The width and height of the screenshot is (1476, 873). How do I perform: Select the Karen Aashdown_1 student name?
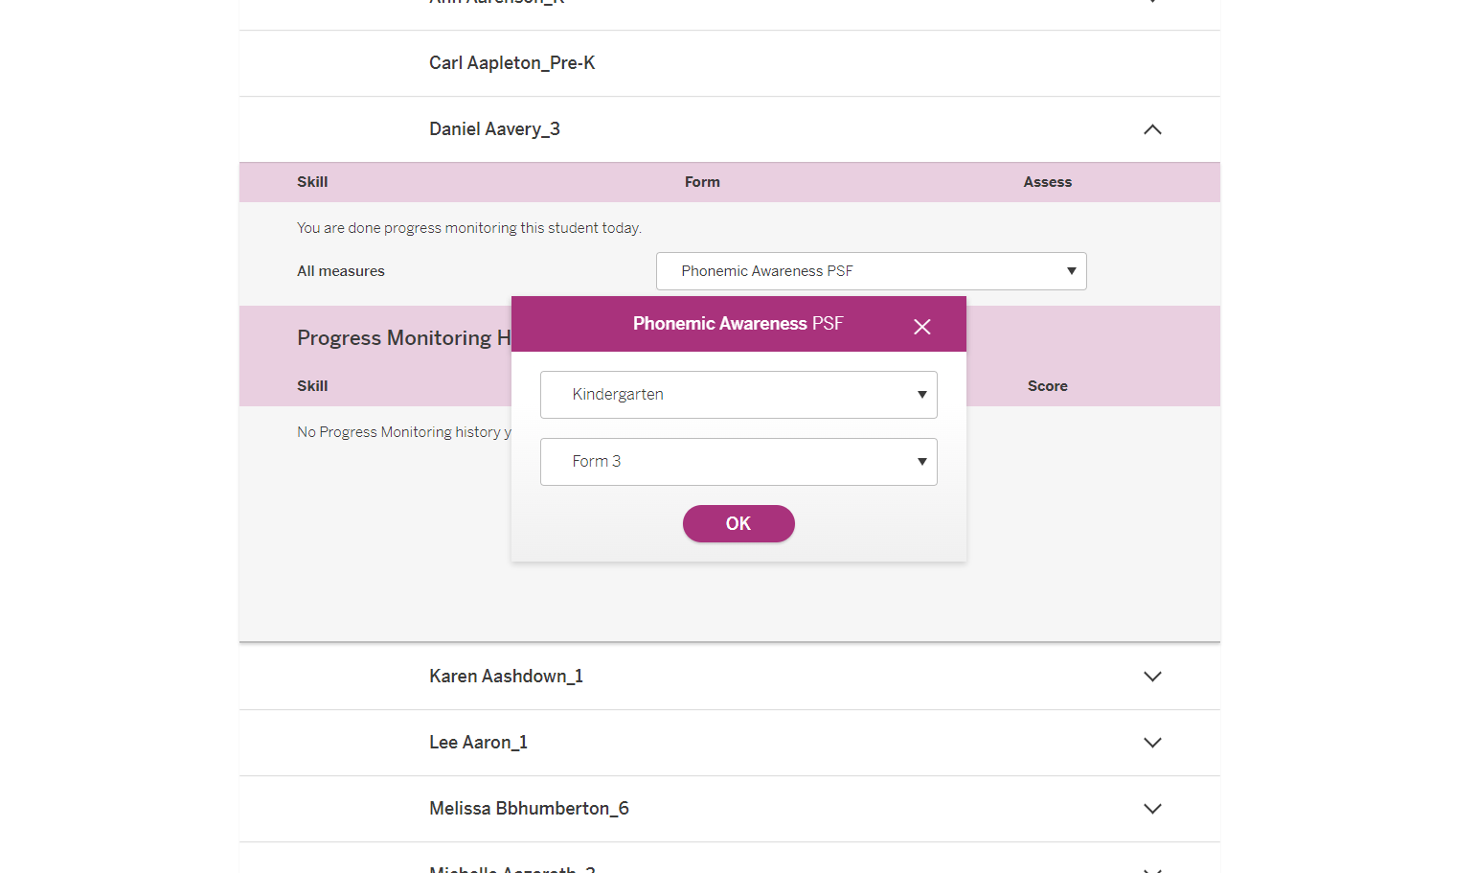[506, 677]
